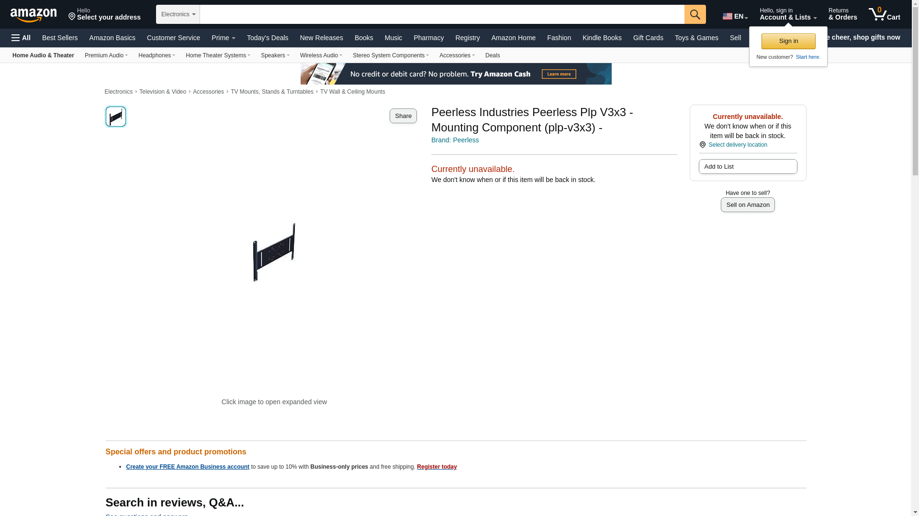The height and width of the screenshot is (516, 919).
Task: Select the product thumbnail image
Action: coord(116,117)
